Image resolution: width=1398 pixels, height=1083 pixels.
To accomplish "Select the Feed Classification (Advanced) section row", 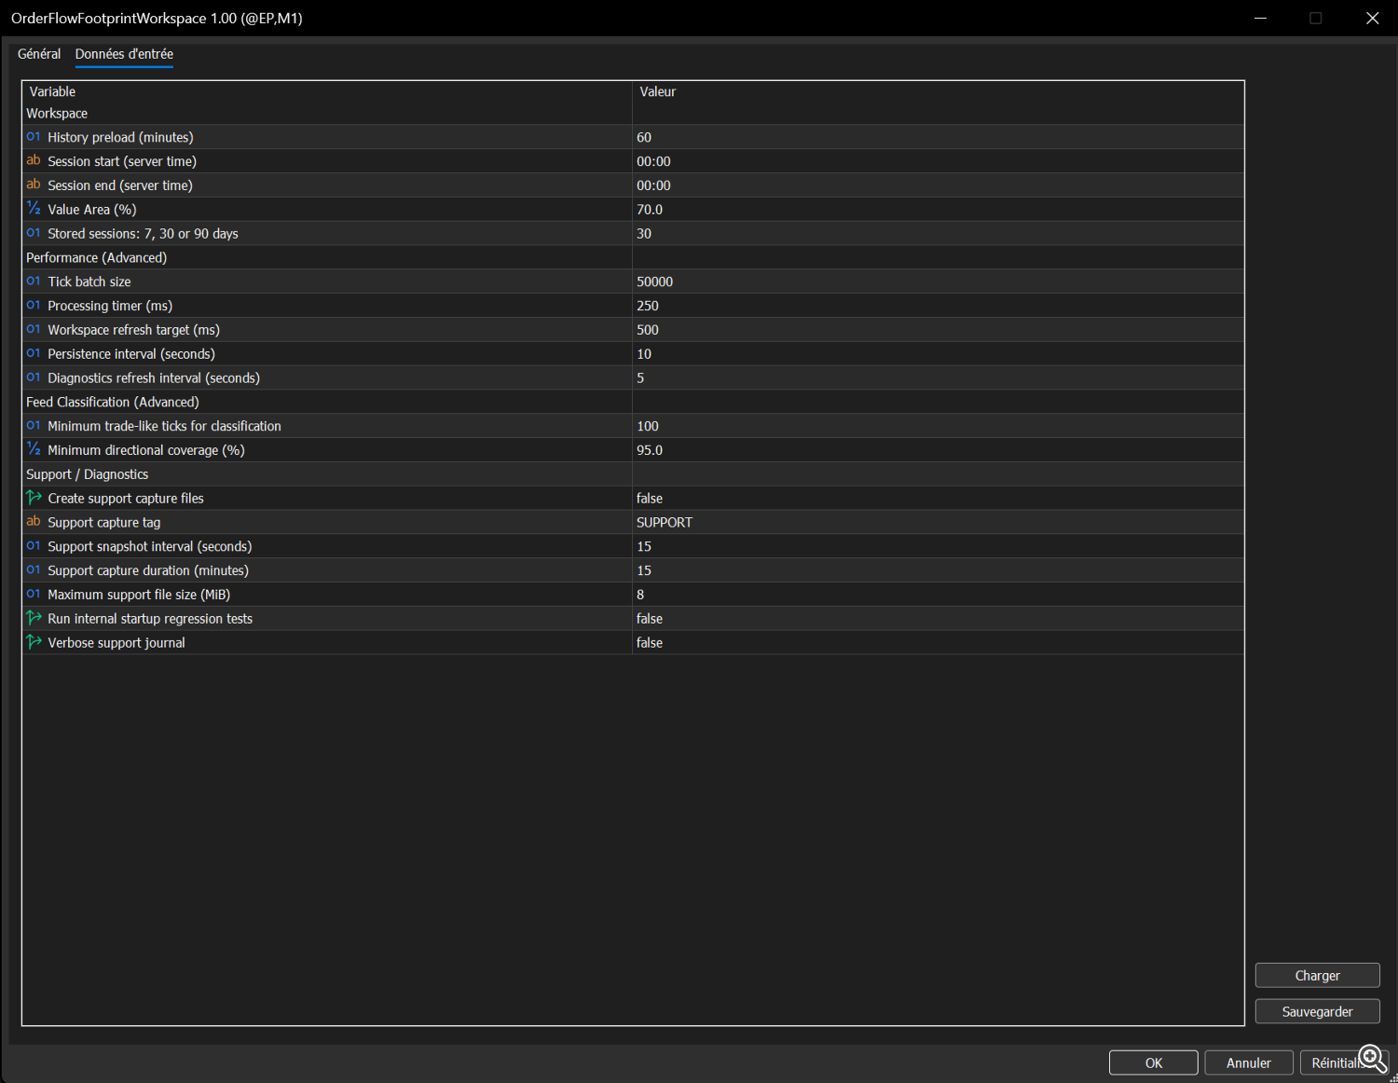I will click(633, 403).
